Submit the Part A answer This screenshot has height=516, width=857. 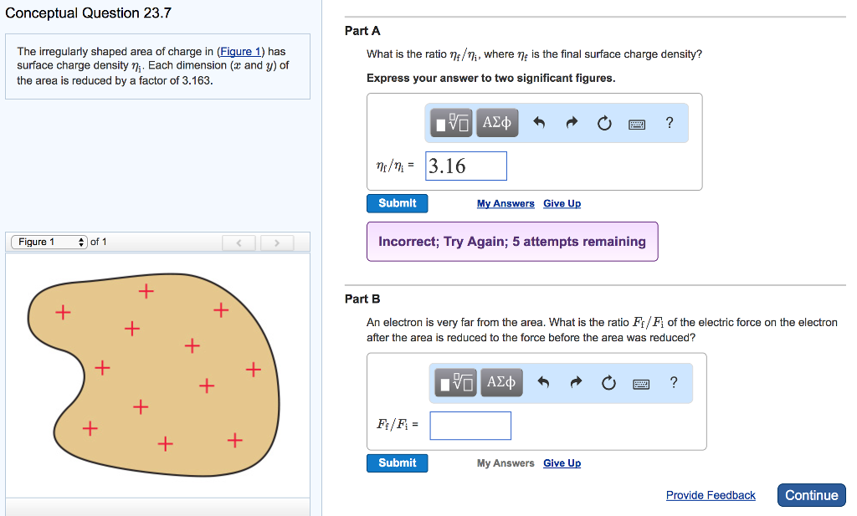(x=397, y=202)
